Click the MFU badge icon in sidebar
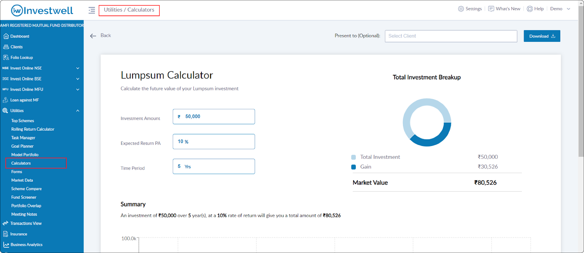Viewport: 584px width, 253px height. tap(5, 89)
